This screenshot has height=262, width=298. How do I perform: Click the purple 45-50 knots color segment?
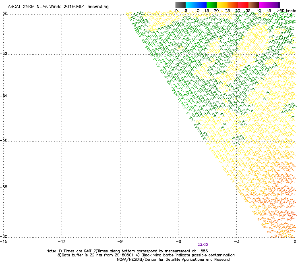click(275, 5)
